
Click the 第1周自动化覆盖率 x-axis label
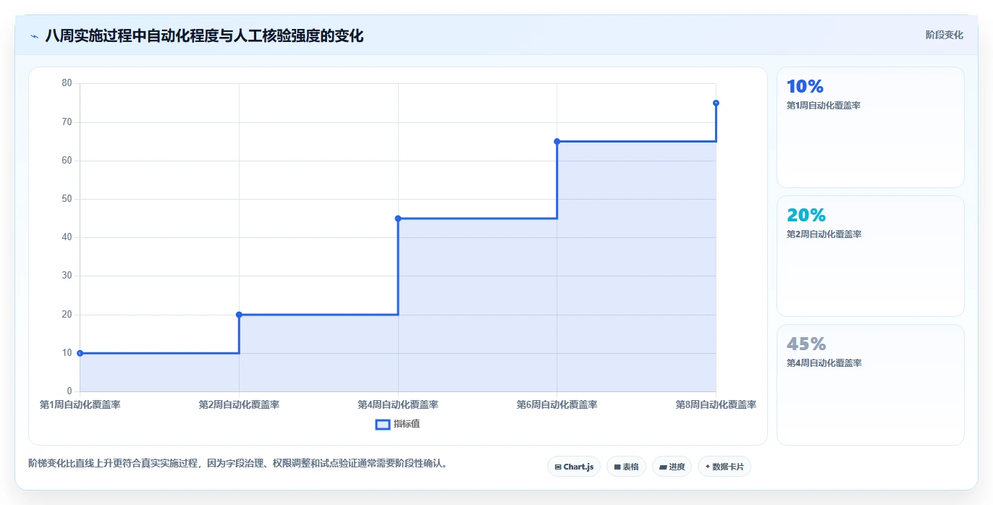pos(80,405)
